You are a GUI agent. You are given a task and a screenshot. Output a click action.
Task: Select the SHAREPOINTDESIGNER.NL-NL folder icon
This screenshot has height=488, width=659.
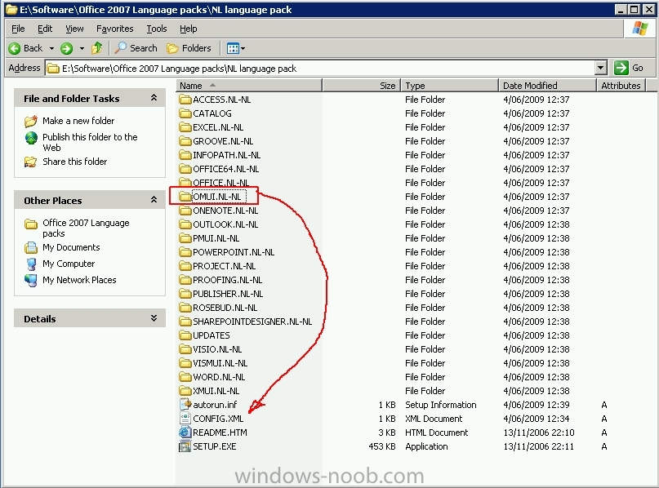click(x=185, y=322)
